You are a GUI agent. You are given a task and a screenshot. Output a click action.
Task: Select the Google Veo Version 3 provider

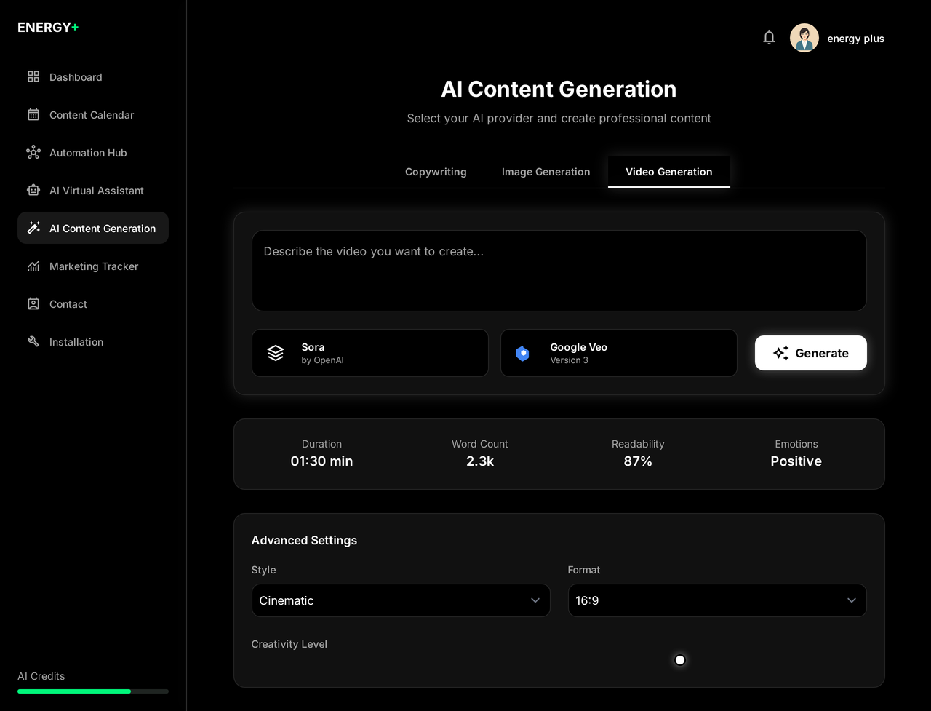[x=618, y=352]
